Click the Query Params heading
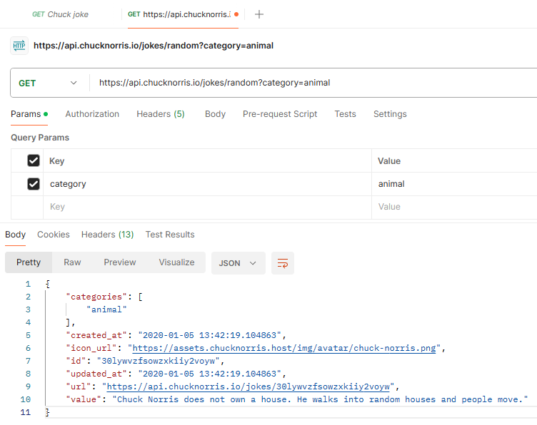This screenshot has height=425, width=537. [x=40, y=138]
